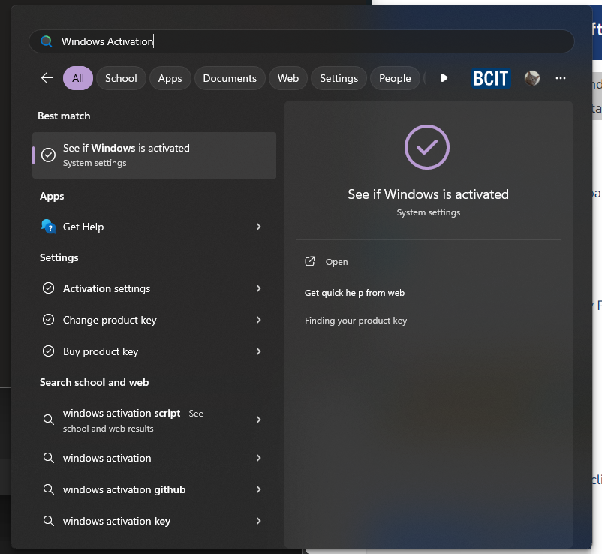Open the three-dots more options menu

[x=561, y=78]
